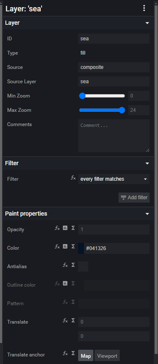
Task: Collapse the Paint properties section
Action: pos(147,214)
